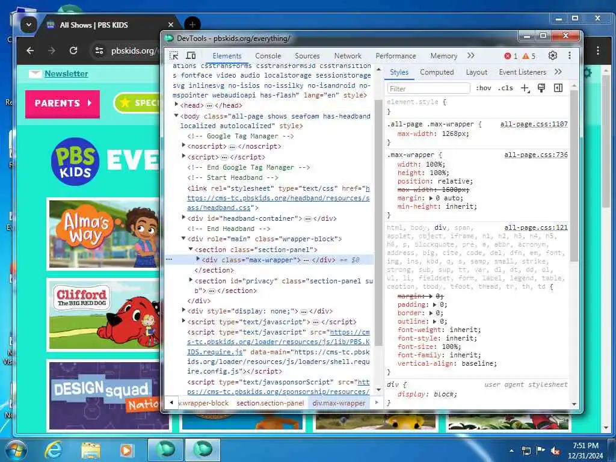Toggle the device toolbar icon
The height and width of the screenshot is (462, 616).
coord(191,55)
